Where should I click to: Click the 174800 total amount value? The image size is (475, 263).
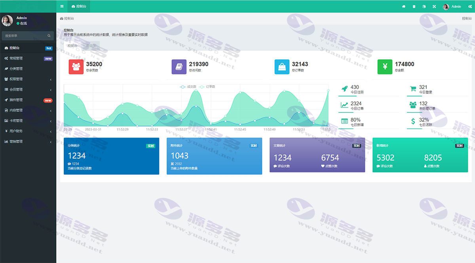[x=405, y=64]
